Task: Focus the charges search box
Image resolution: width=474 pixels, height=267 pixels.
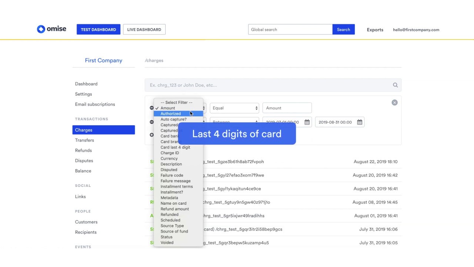Action: pos(273,85)
